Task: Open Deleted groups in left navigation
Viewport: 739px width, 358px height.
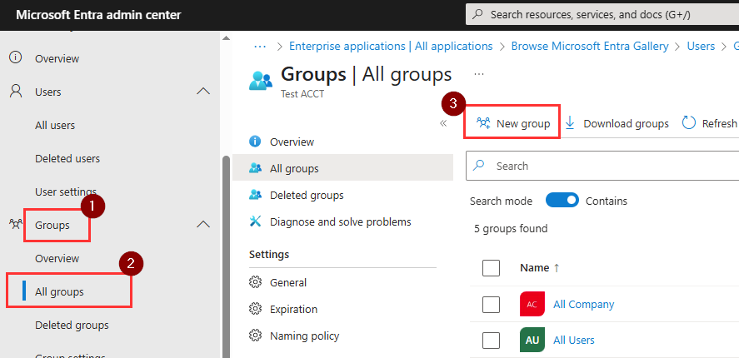Action: click(x=72, y=325)
